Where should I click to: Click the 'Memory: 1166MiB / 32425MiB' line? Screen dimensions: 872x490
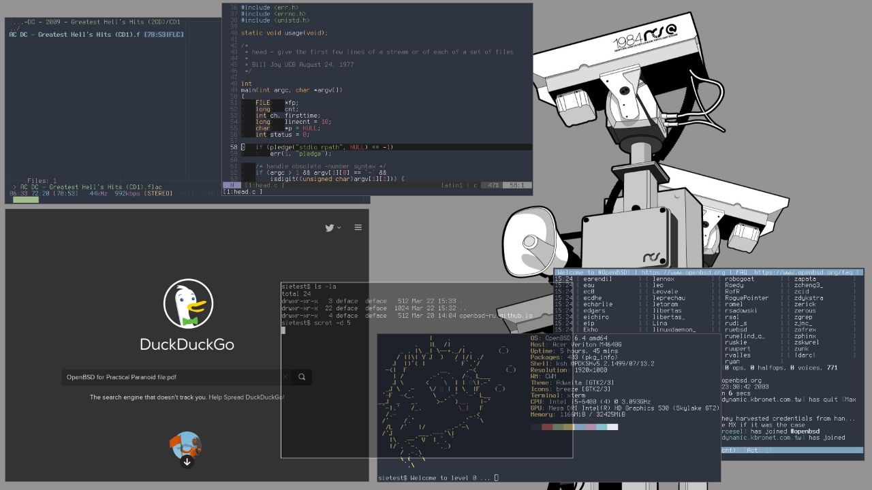click(x=578, y=414)
